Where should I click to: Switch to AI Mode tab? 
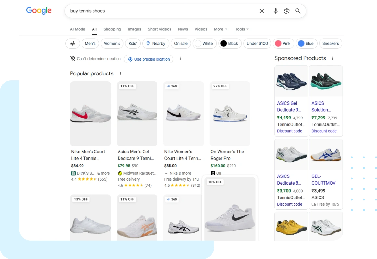point(78,29)
